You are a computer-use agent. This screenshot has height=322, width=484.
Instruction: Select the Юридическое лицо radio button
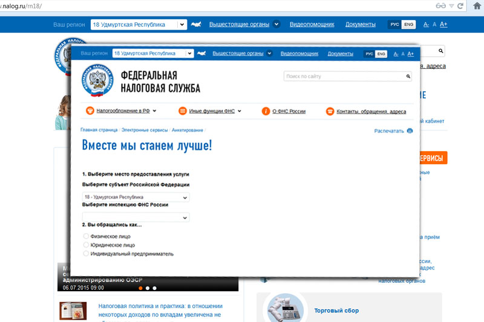(x=85, y=245)
